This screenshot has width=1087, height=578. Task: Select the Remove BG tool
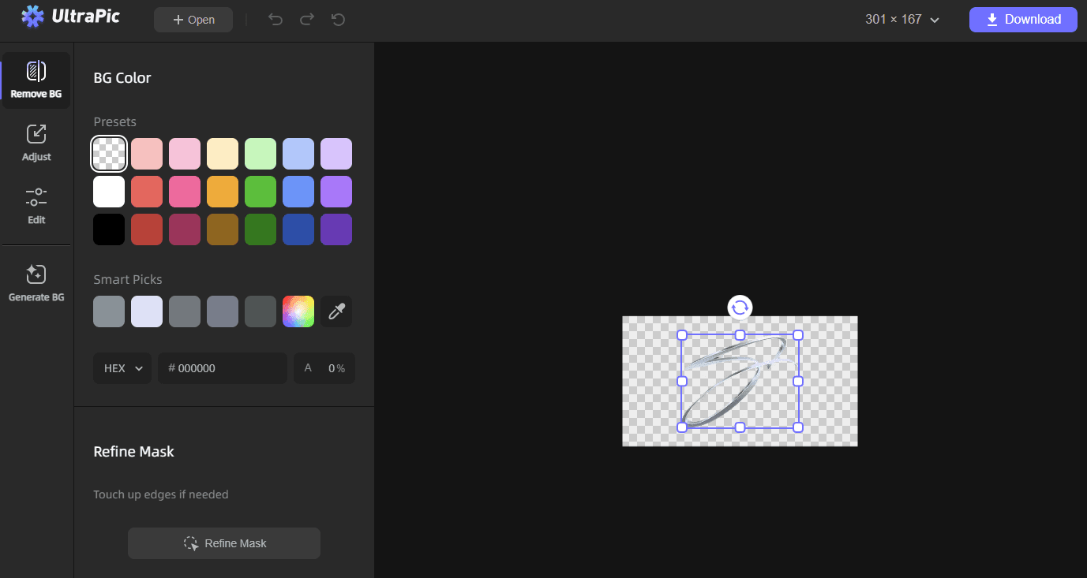(36, 79)
